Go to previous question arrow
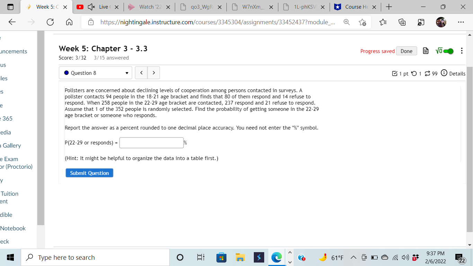The width and height of the screenshot is (473, 266). (141, 73)
